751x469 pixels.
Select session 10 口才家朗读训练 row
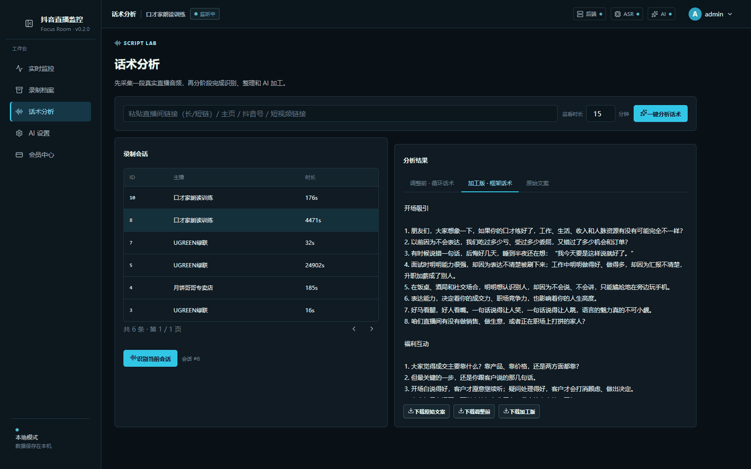pyautogui.click(x=251, y=198)
